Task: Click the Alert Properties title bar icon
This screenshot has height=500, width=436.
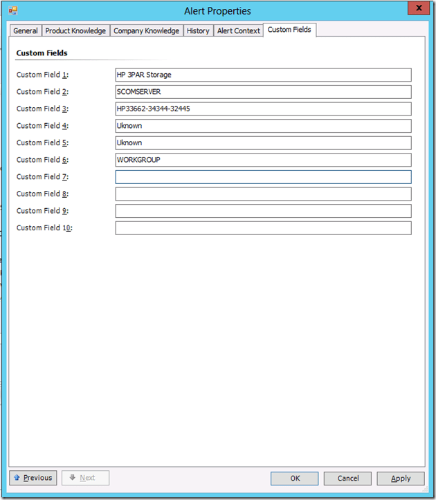Action: 12,10
